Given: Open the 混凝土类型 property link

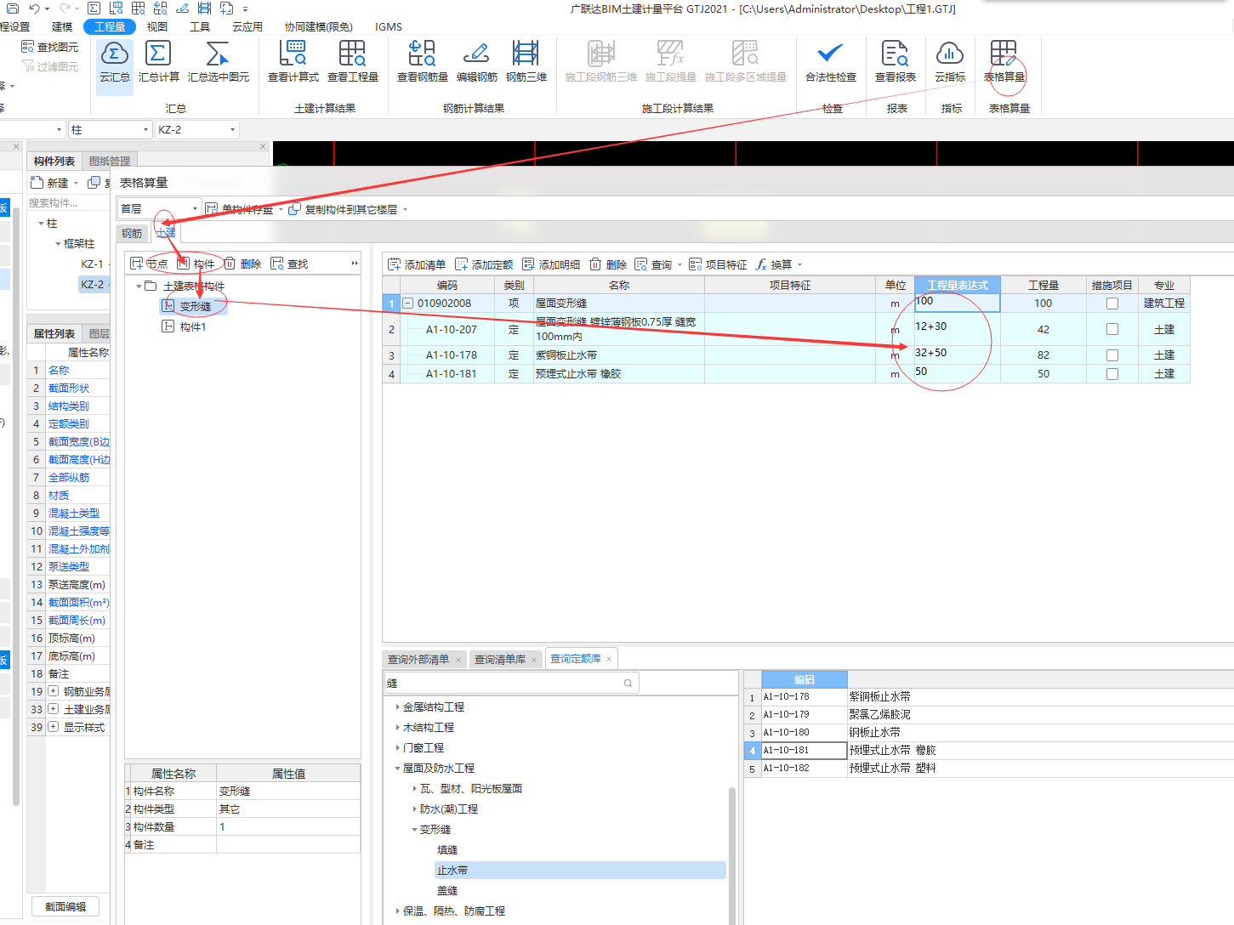Looking at the screenshot, I should [x=74, y=513].
